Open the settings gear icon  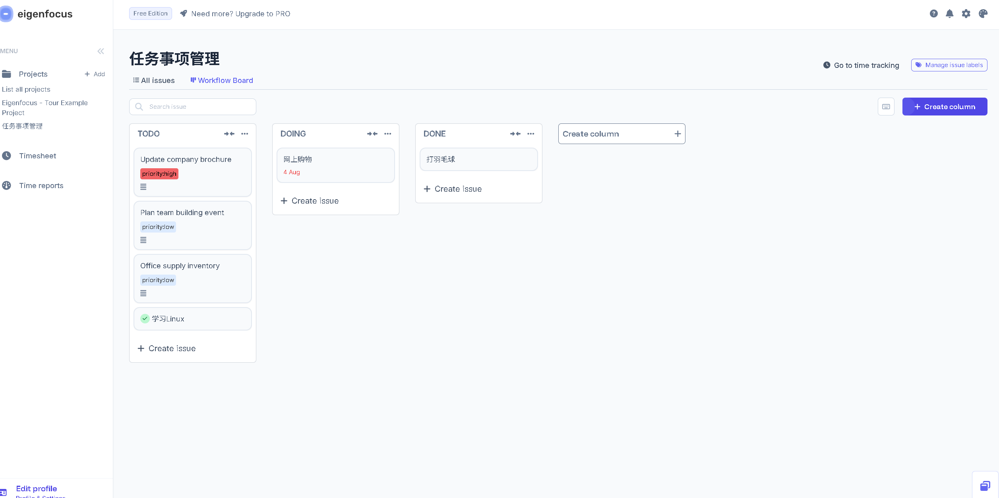[966, 14]
